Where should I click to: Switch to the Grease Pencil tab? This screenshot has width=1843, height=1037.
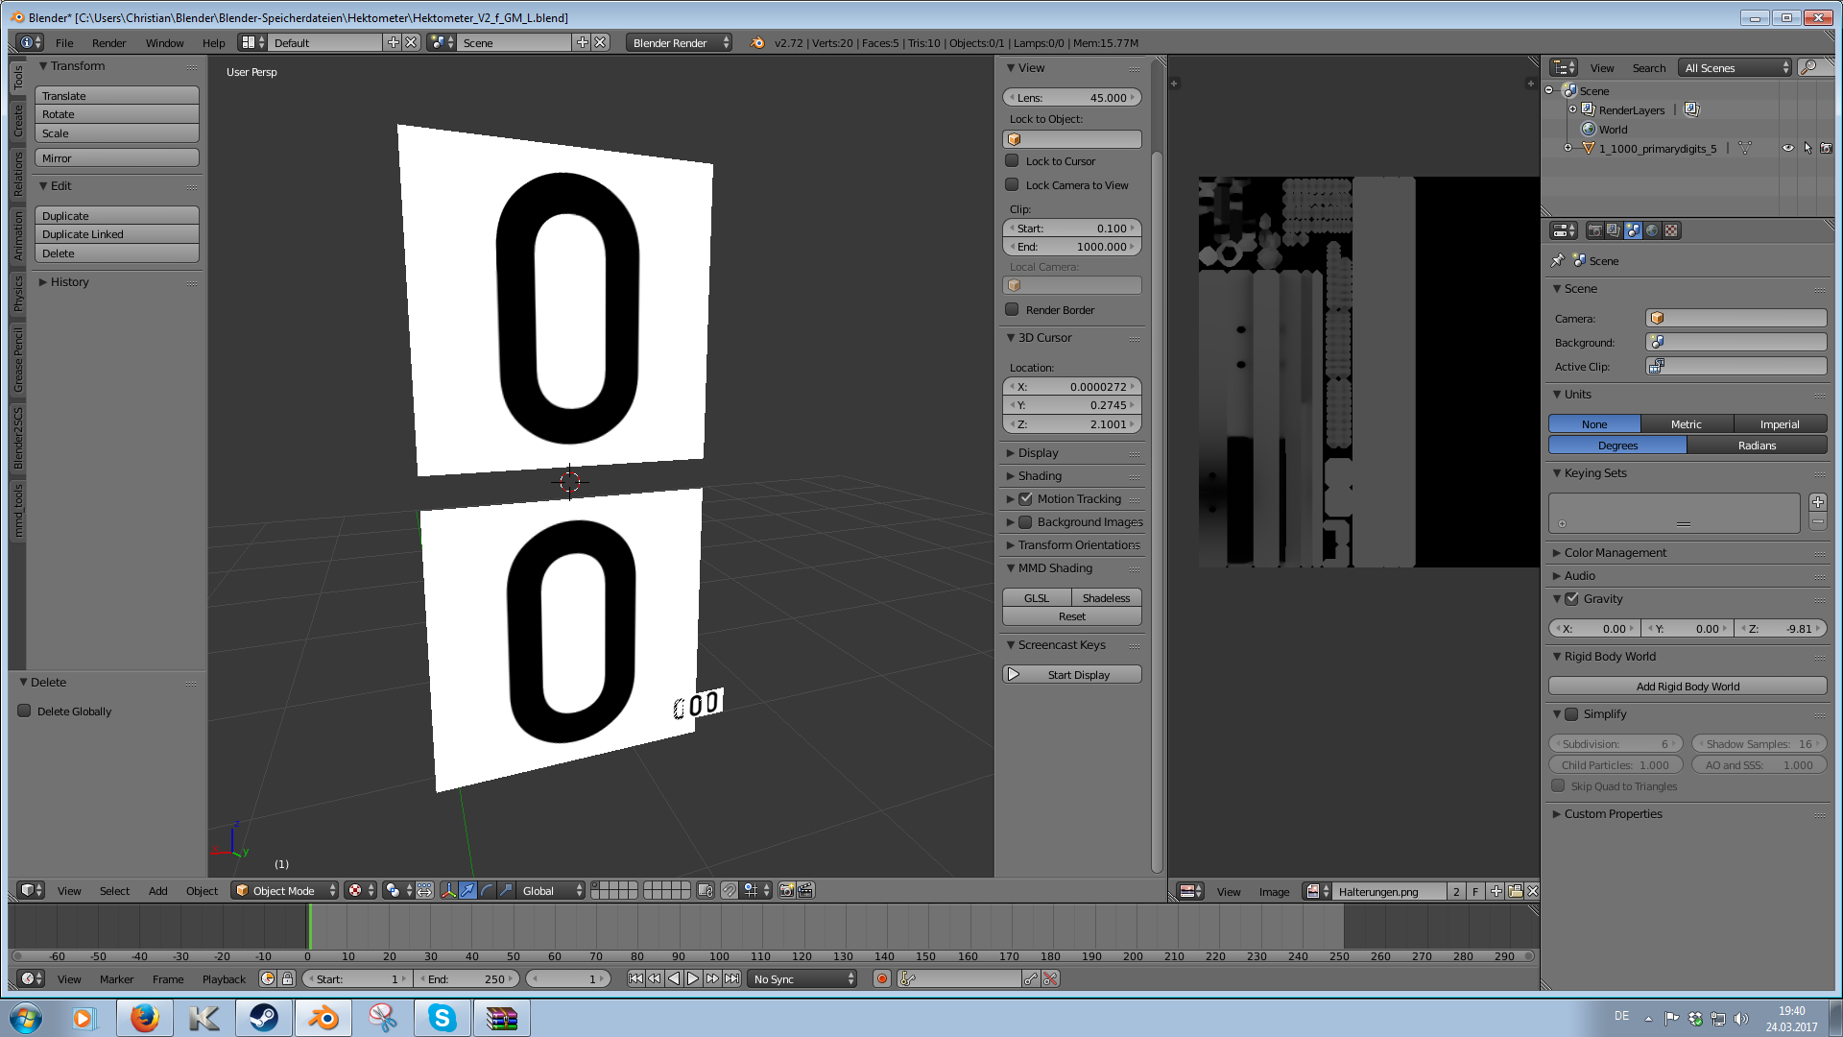pos(17,360)
